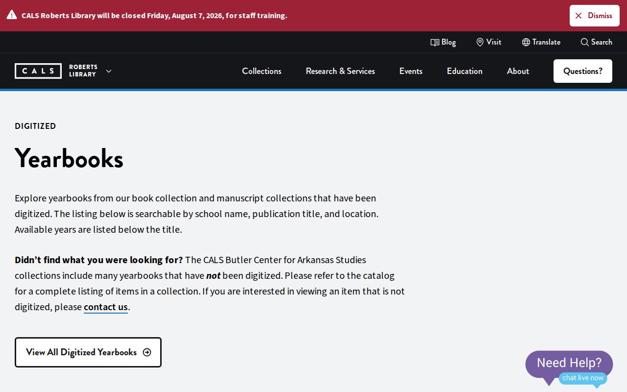Click the chat live now bubble
Image resolution: width=627 pixels, height=392 pixels.
(583, 378)
